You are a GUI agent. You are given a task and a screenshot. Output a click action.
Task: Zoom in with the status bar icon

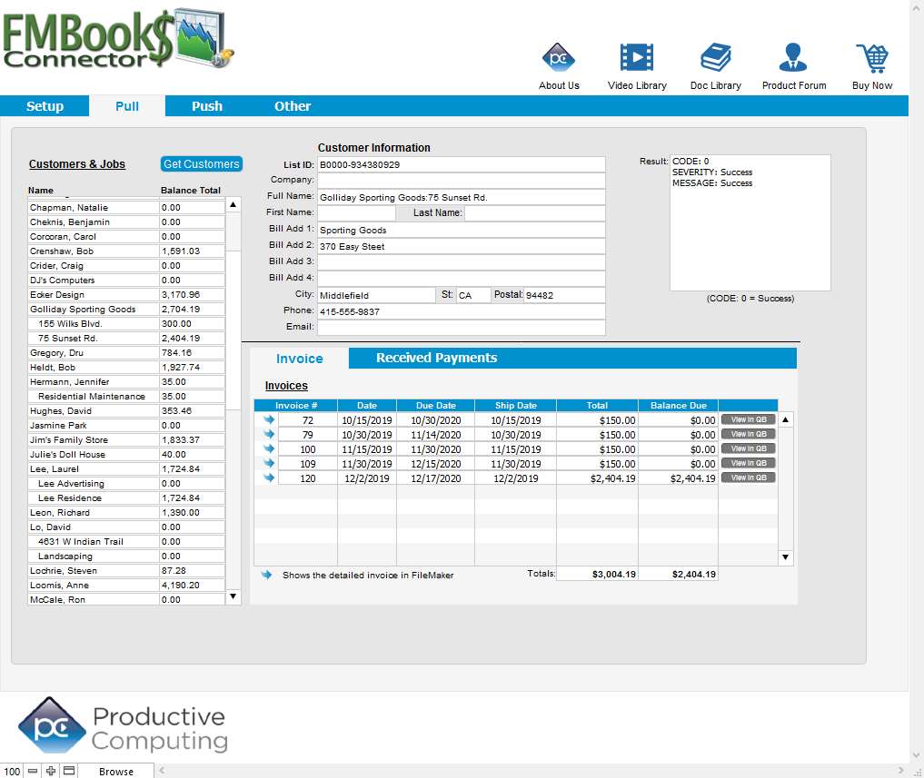point(51,771)
